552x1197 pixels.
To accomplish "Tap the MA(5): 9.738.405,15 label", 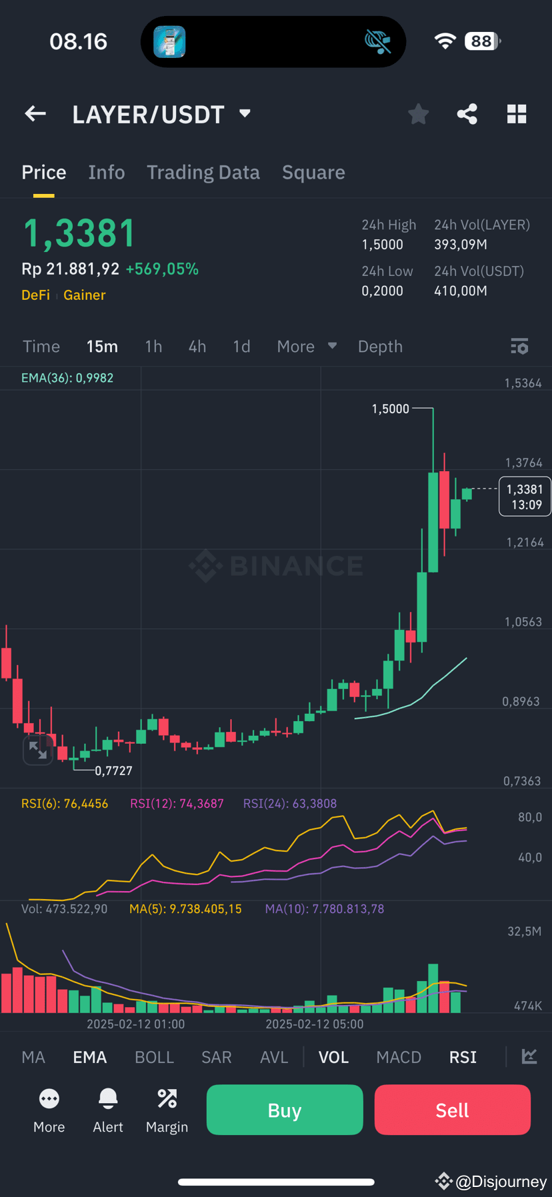I will (x=185, y=909).
